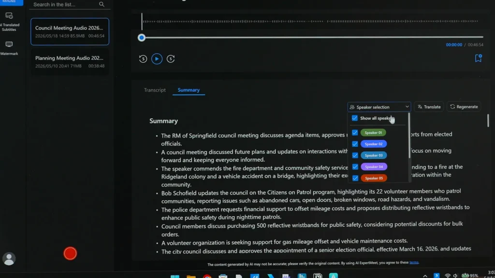Open File Explorer from the taskbar
The width and height of the screenshot is (495, 278).
(x=191, y=276)
